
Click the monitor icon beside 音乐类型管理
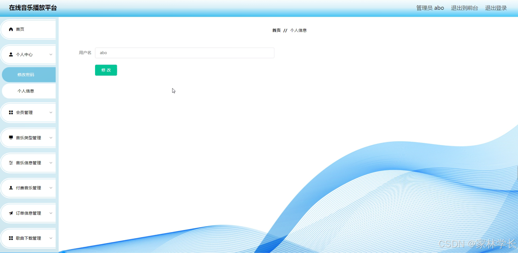(x=11, y=137)
